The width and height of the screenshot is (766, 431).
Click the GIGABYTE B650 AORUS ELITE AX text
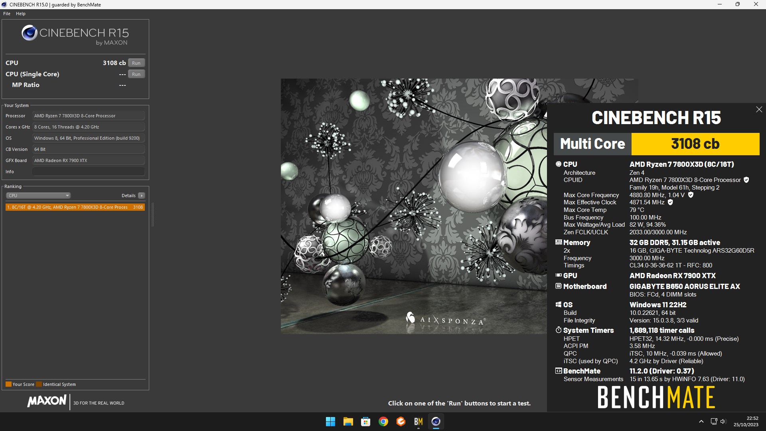click(685, 286)
